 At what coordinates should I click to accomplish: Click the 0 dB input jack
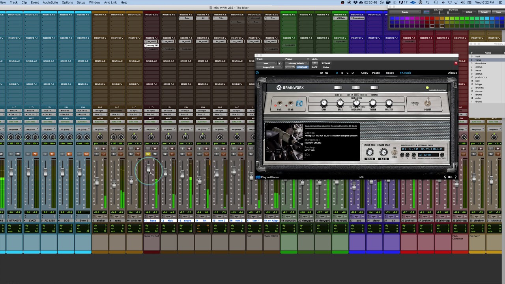click(x=279, y=104)
